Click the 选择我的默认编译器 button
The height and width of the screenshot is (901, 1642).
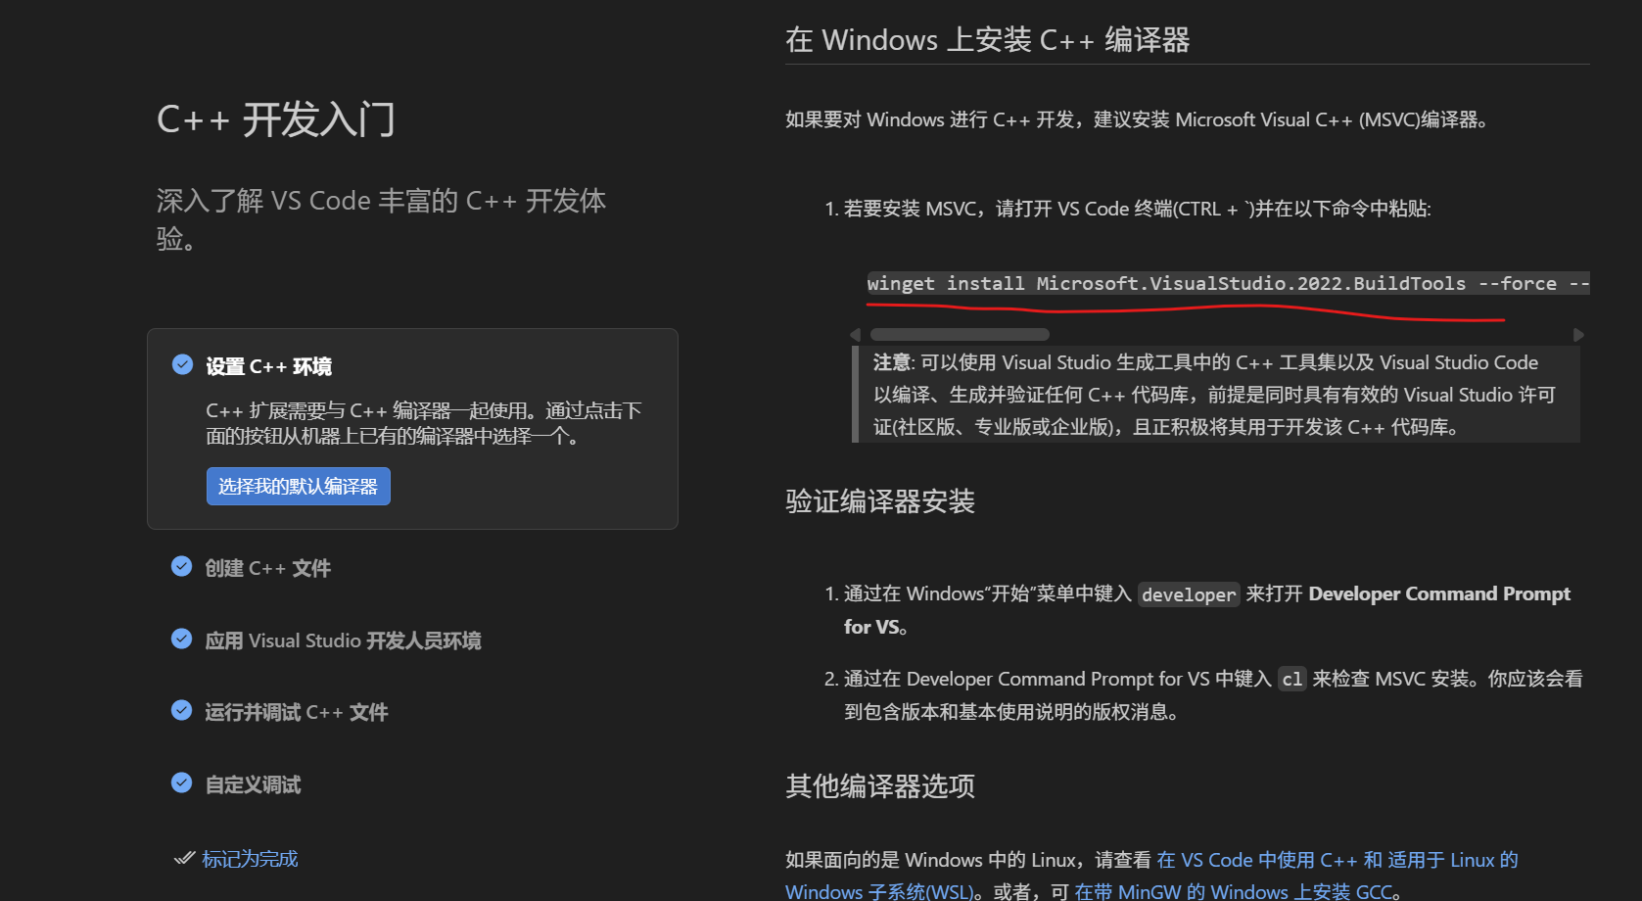(x=299, y=487)
